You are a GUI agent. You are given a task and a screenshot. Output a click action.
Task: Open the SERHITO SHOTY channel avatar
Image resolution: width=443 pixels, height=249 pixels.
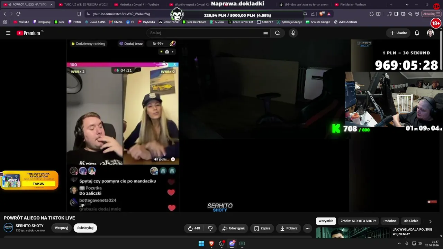click(8, 228)
